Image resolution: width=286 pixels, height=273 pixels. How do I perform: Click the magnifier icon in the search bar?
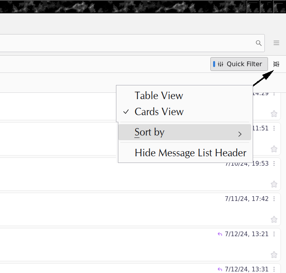point(259,43)
